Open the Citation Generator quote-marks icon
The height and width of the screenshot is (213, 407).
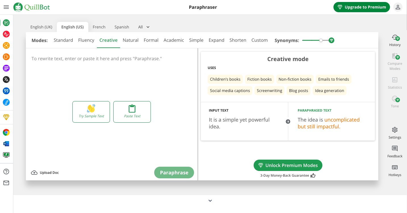point(6,91)
